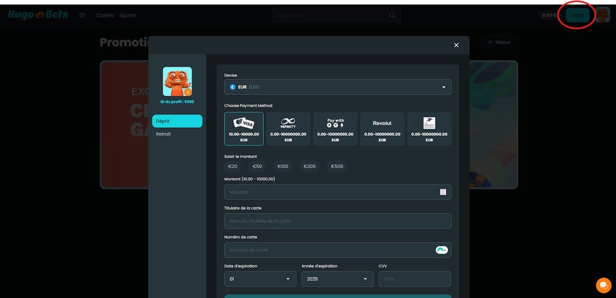Open user avatar in top right corner
This screenshot has height=298, width=616.
[x=603, y=15]
